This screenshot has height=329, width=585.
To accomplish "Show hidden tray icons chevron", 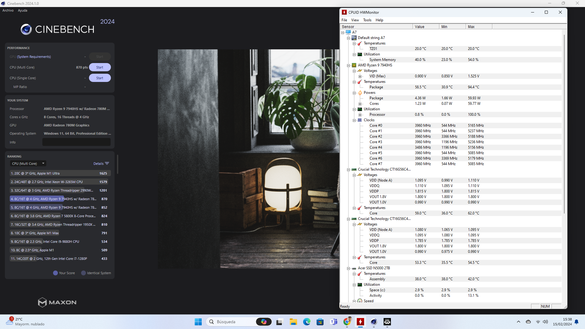I will coord(519,322).
